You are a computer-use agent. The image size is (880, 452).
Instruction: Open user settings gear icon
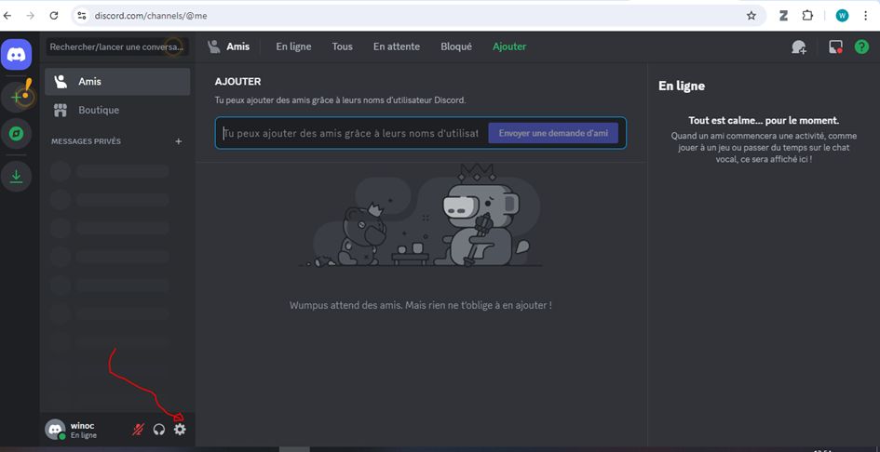point(180,429)
